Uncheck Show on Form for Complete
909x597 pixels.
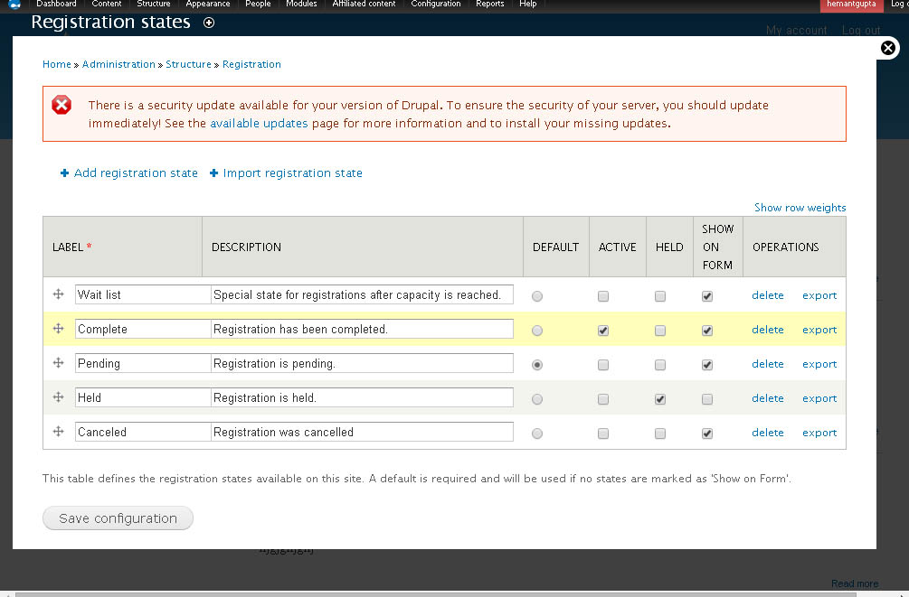(707, 331)
